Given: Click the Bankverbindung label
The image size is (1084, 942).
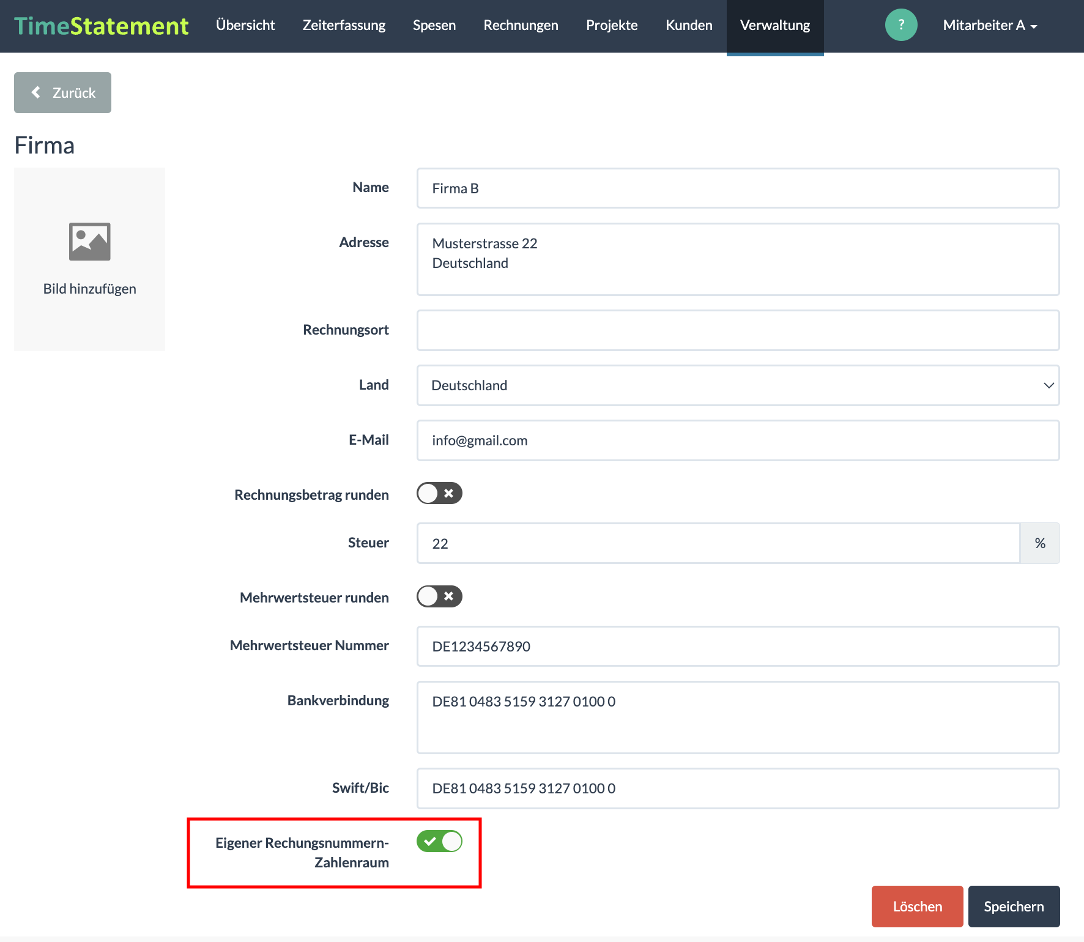Looking at the screenshot, I should click(x=338, y=701).
